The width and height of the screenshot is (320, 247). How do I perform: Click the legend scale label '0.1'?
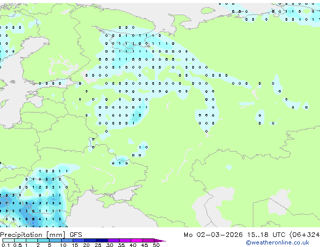tap(6, 245)
